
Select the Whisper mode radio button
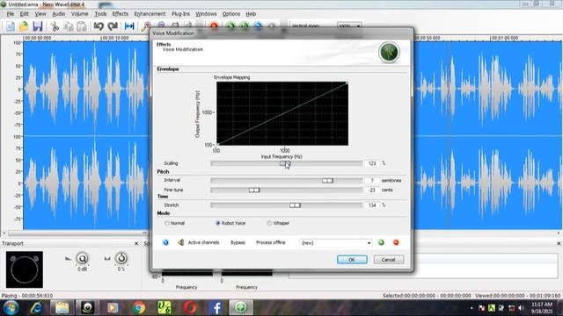click(x=269, y=223)
